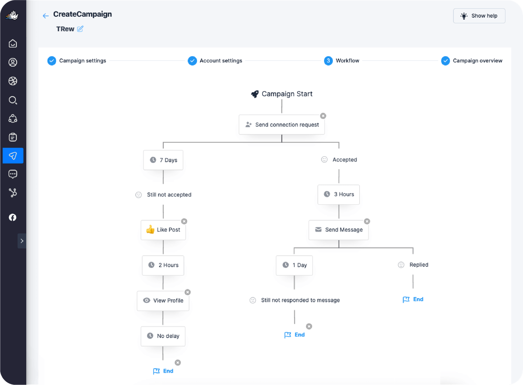Open the Messages chat icon

(13, 174)
